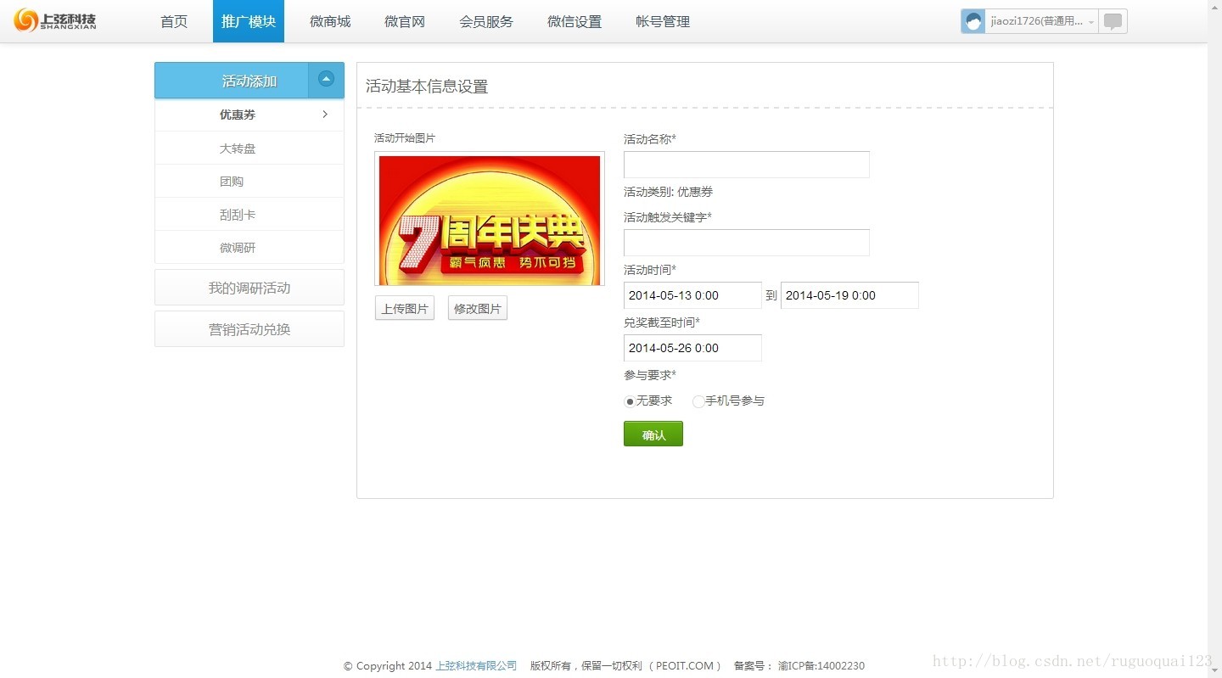This screenshot has width=1222, height=678.
Task: Click the 活动基本信息设置 heading
Action: point(427,87)
